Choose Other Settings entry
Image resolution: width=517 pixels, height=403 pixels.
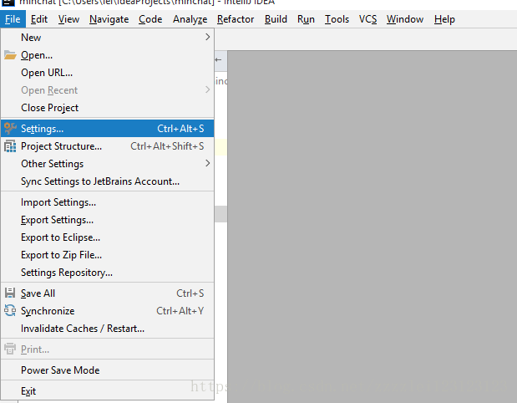(107, 164)
